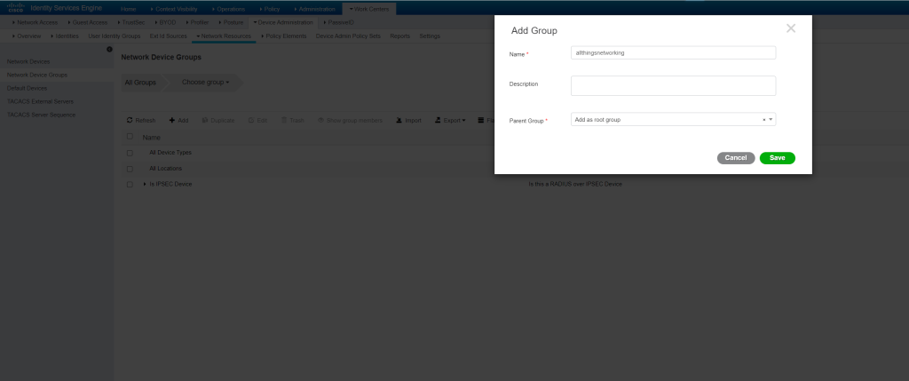Open the Policy Elements tab
The width and height of the screenshot is (909, 381).
click(x=284, y=36)
